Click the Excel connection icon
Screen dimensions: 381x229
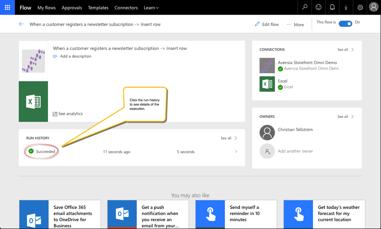(267, 84)
